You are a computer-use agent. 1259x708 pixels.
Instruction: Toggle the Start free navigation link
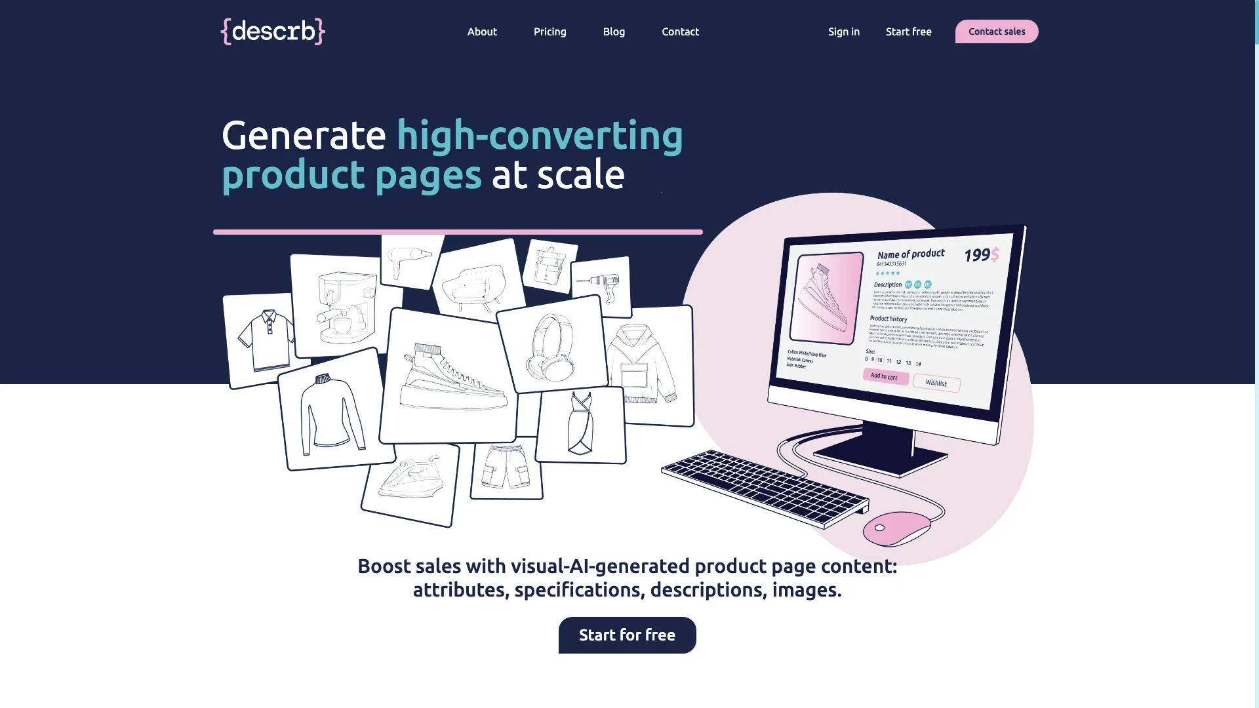pos(908,31)
